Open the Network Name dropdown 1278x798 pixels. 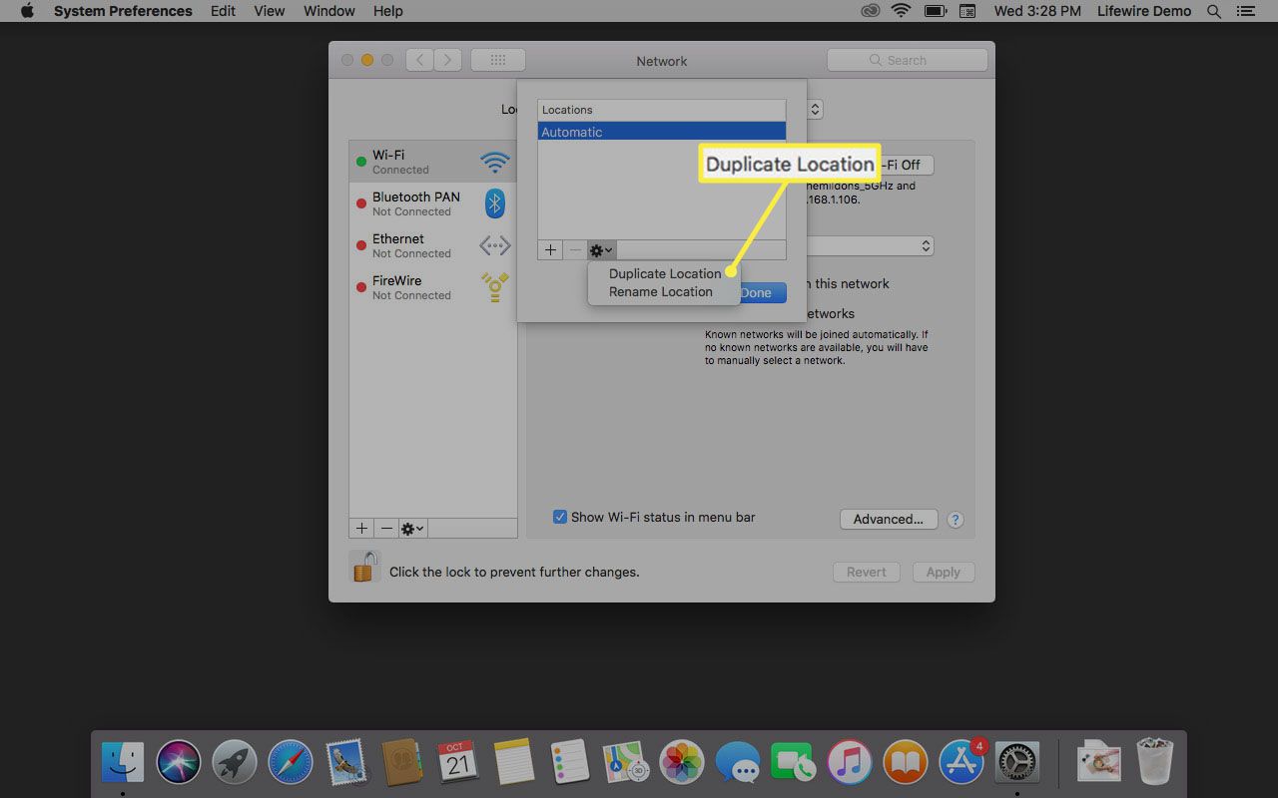pos(870,245)
